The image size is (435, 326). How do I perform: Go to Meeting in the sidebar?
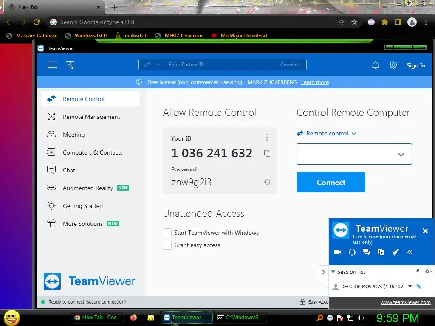coord(90,135)
